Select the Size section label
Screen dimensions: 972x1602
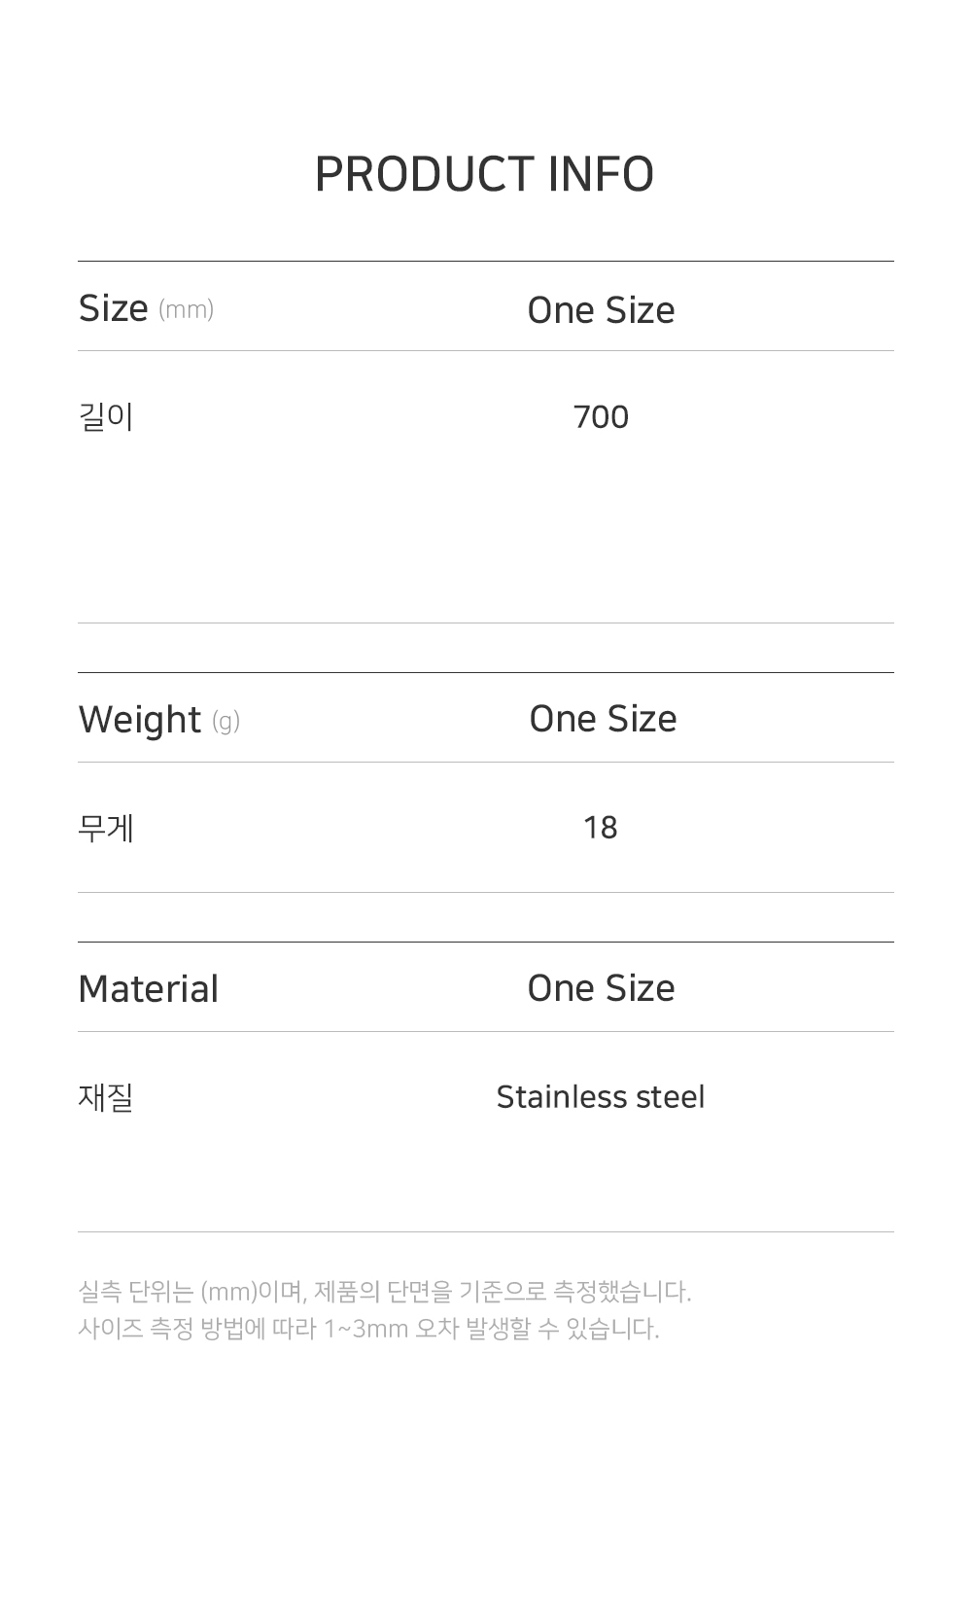(113, 308)
